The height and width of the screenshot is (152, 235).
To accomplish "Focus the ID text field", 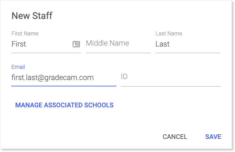I will coord(171,77).
